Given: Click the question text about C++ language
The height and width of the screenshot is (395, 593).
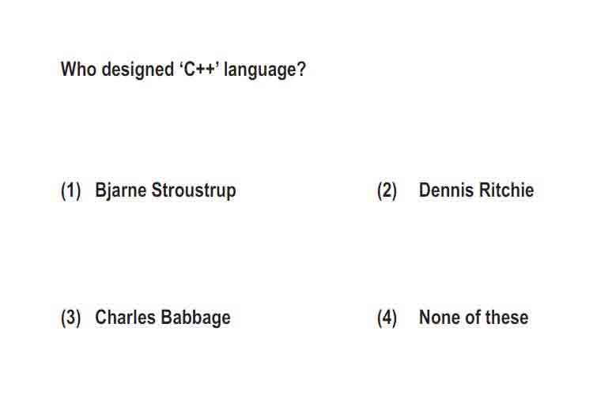Looking at the screenshot, I should 183,70.
